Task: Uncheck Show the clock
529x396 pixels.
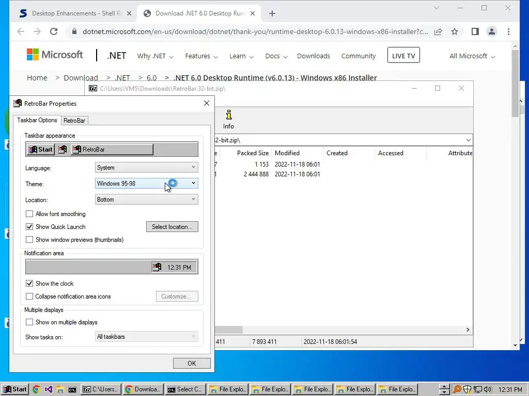Action: [29, 283]
